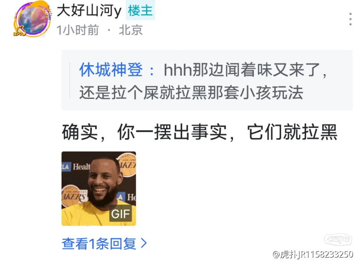Click the 1小时前 timestamp
The width and height of the screenshot is (357, 263).
tap(77, 30)
